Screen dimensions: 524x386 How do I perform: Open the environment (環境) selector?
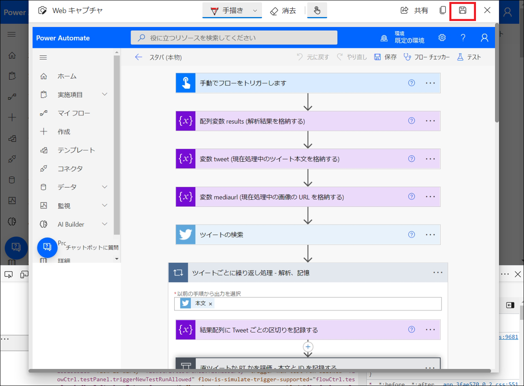pos(402,38)
